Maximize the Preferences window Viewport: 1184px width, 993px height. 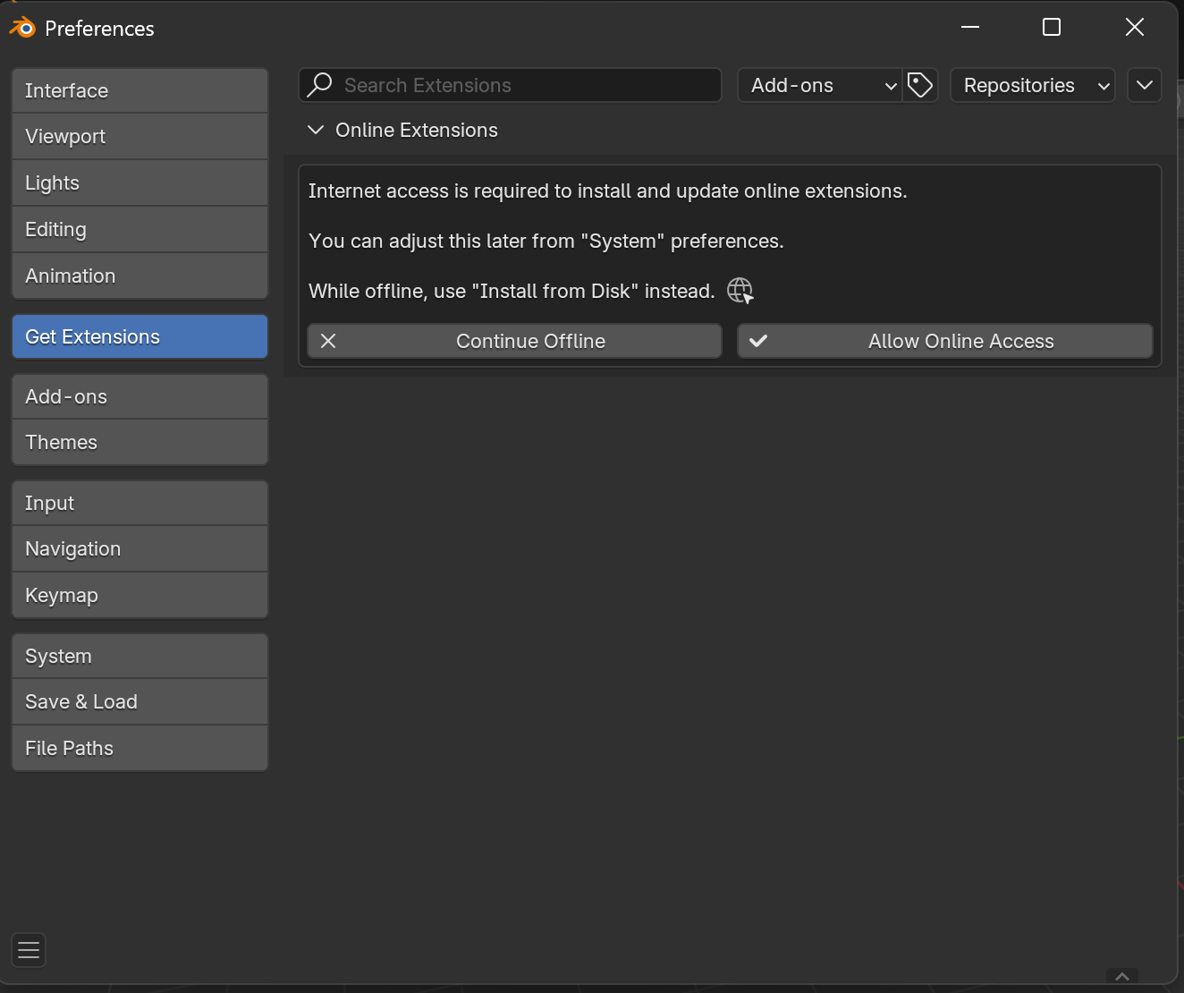click(x=1052, y=28)
